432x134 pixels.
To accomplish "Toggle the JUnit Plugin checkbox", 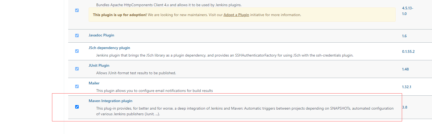I will (x=77, y=69).
